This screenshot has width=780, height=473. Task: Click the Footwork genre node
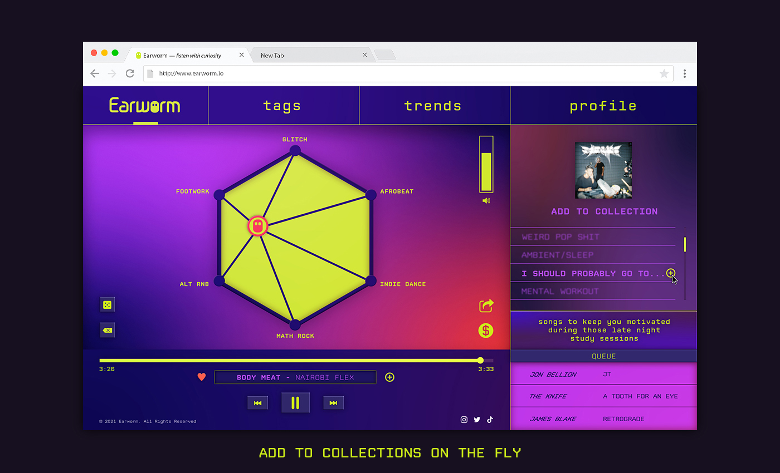click(220, 194)
